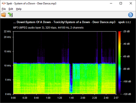This screenshot has width=136, height=103.
Task: Click the file path title above the spectrogram
Action: coord(64,22)
